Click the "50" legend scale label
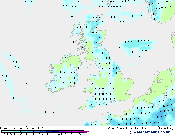The image size is (175, 135). click(85, 134)
